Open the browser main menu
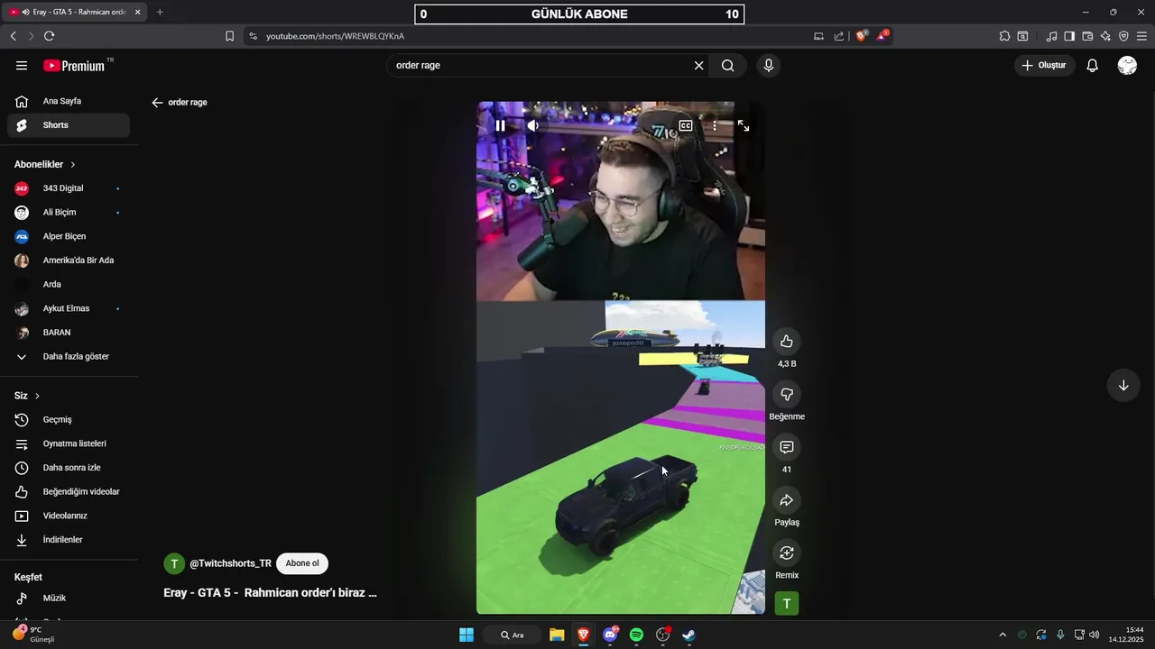1155x649 pixels. 1141,36
